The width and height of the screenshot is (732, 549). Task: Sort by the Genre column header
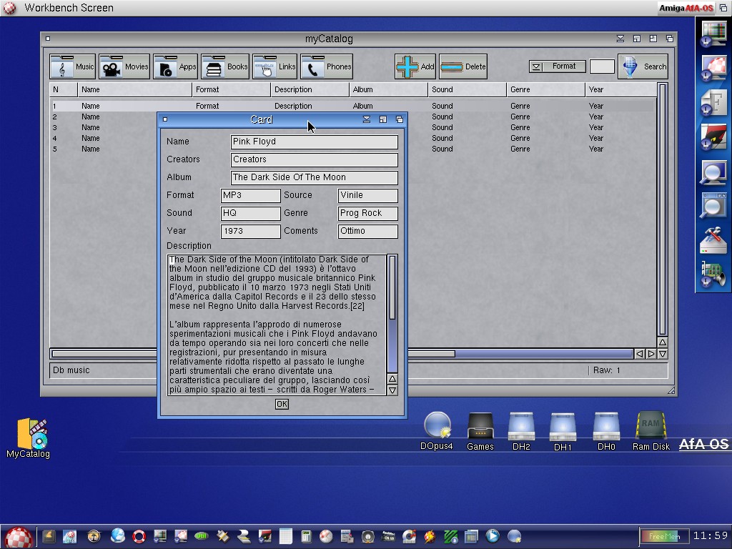coord(545,89)
